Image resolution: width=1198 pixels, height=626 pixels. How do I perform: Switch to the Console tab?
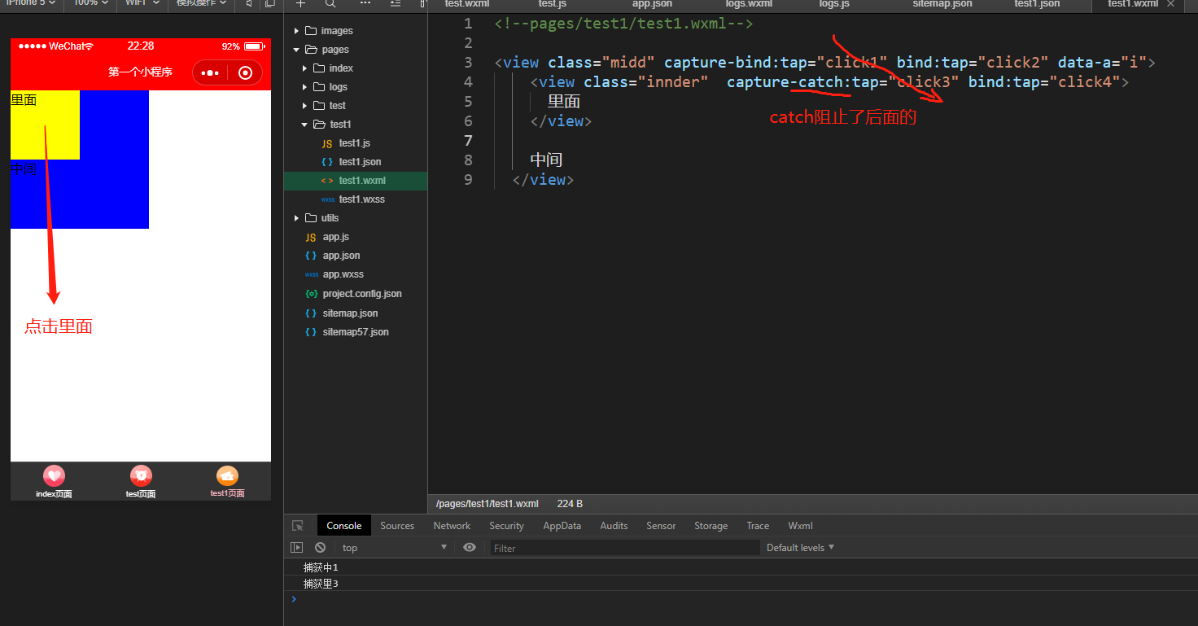point(343,526)
